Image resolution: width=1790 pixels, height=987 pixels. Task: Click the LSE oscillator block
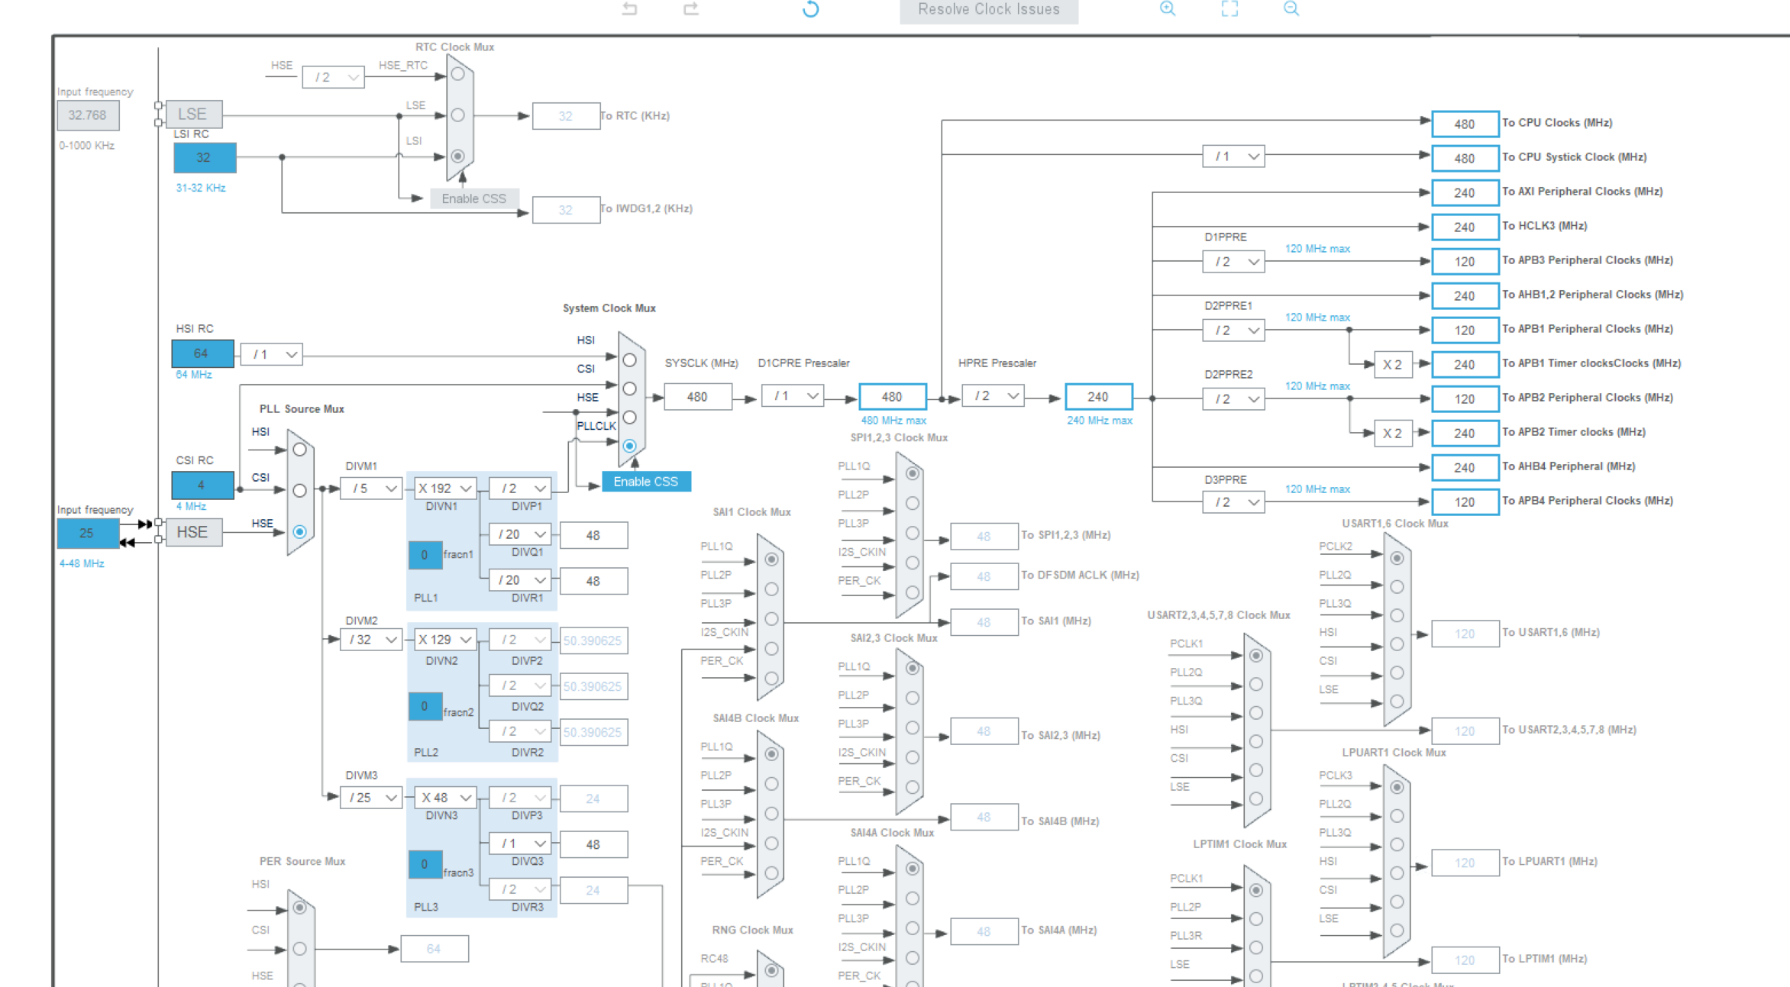193,115
